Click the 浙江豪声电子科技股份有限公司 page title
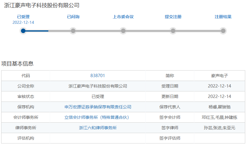The image size is (247, 145). pos(42,5)
